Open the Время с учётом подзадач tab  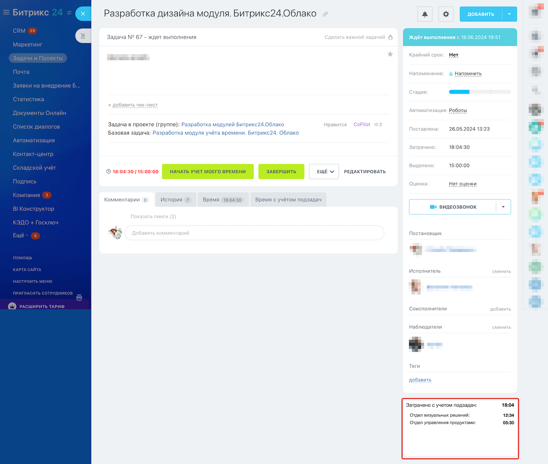click(289, 200)
